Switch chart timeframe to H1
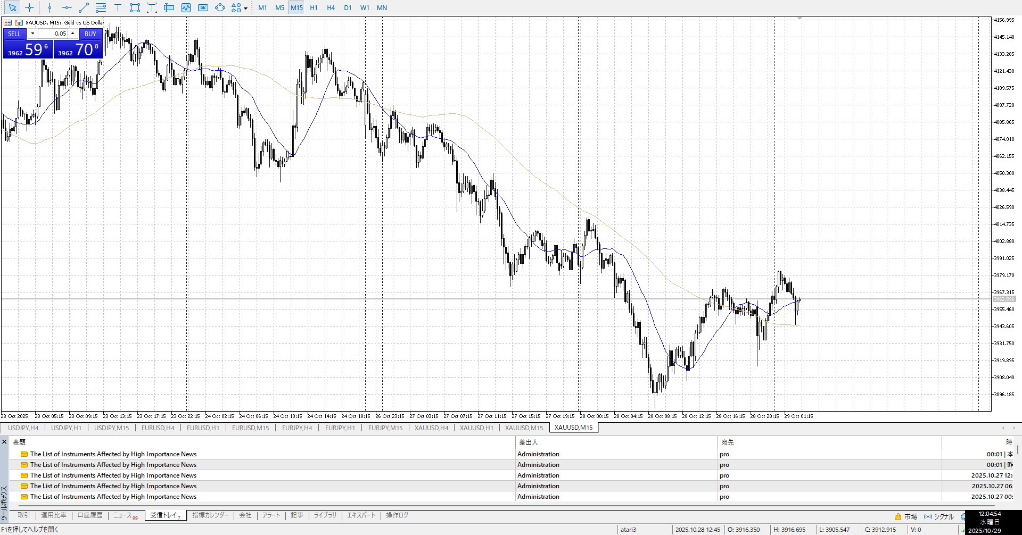 (314, 7)
